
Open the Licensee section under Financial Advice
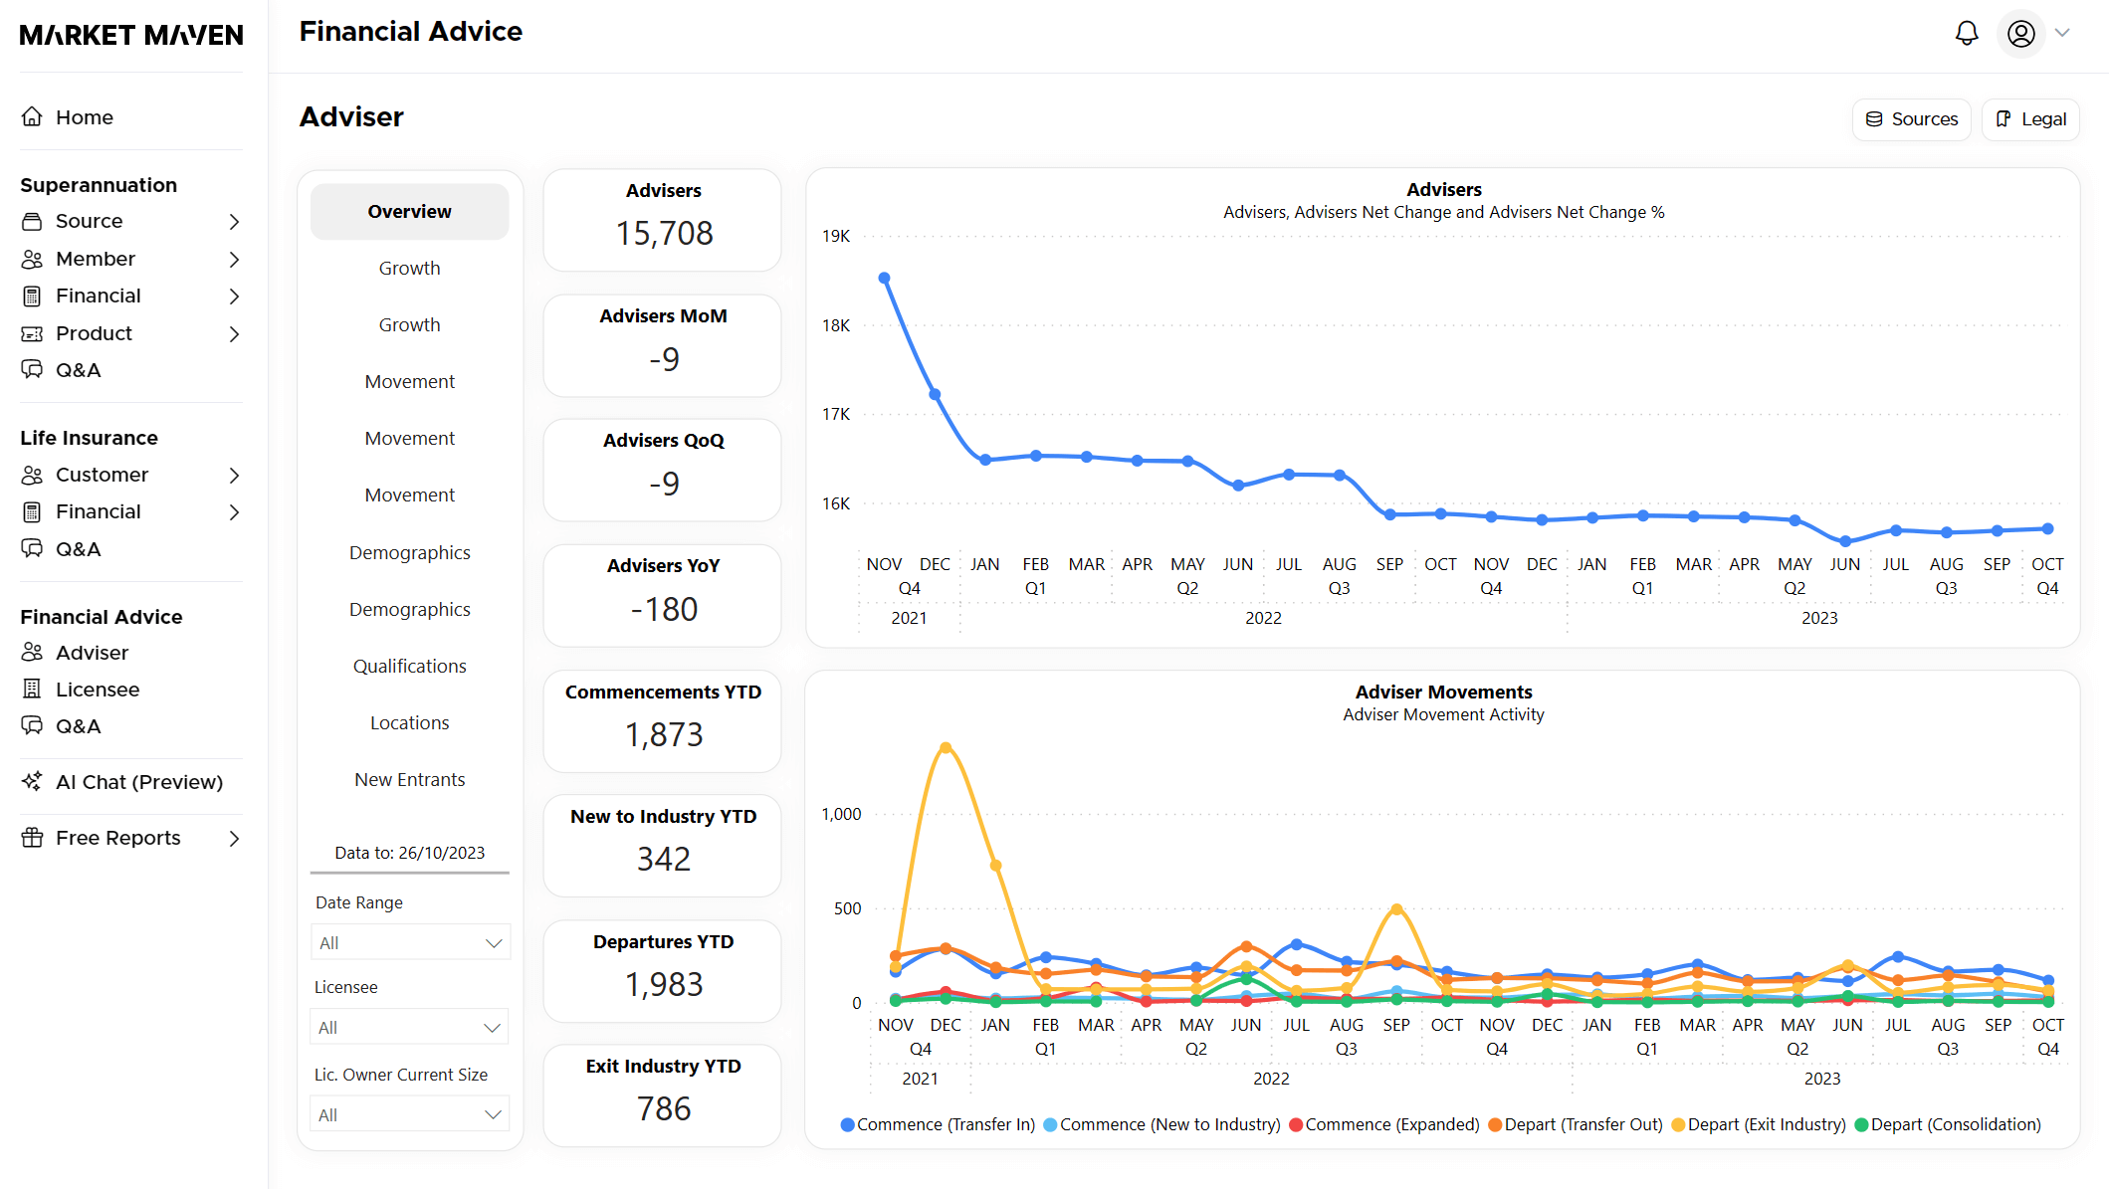click(x=98, y=689)
